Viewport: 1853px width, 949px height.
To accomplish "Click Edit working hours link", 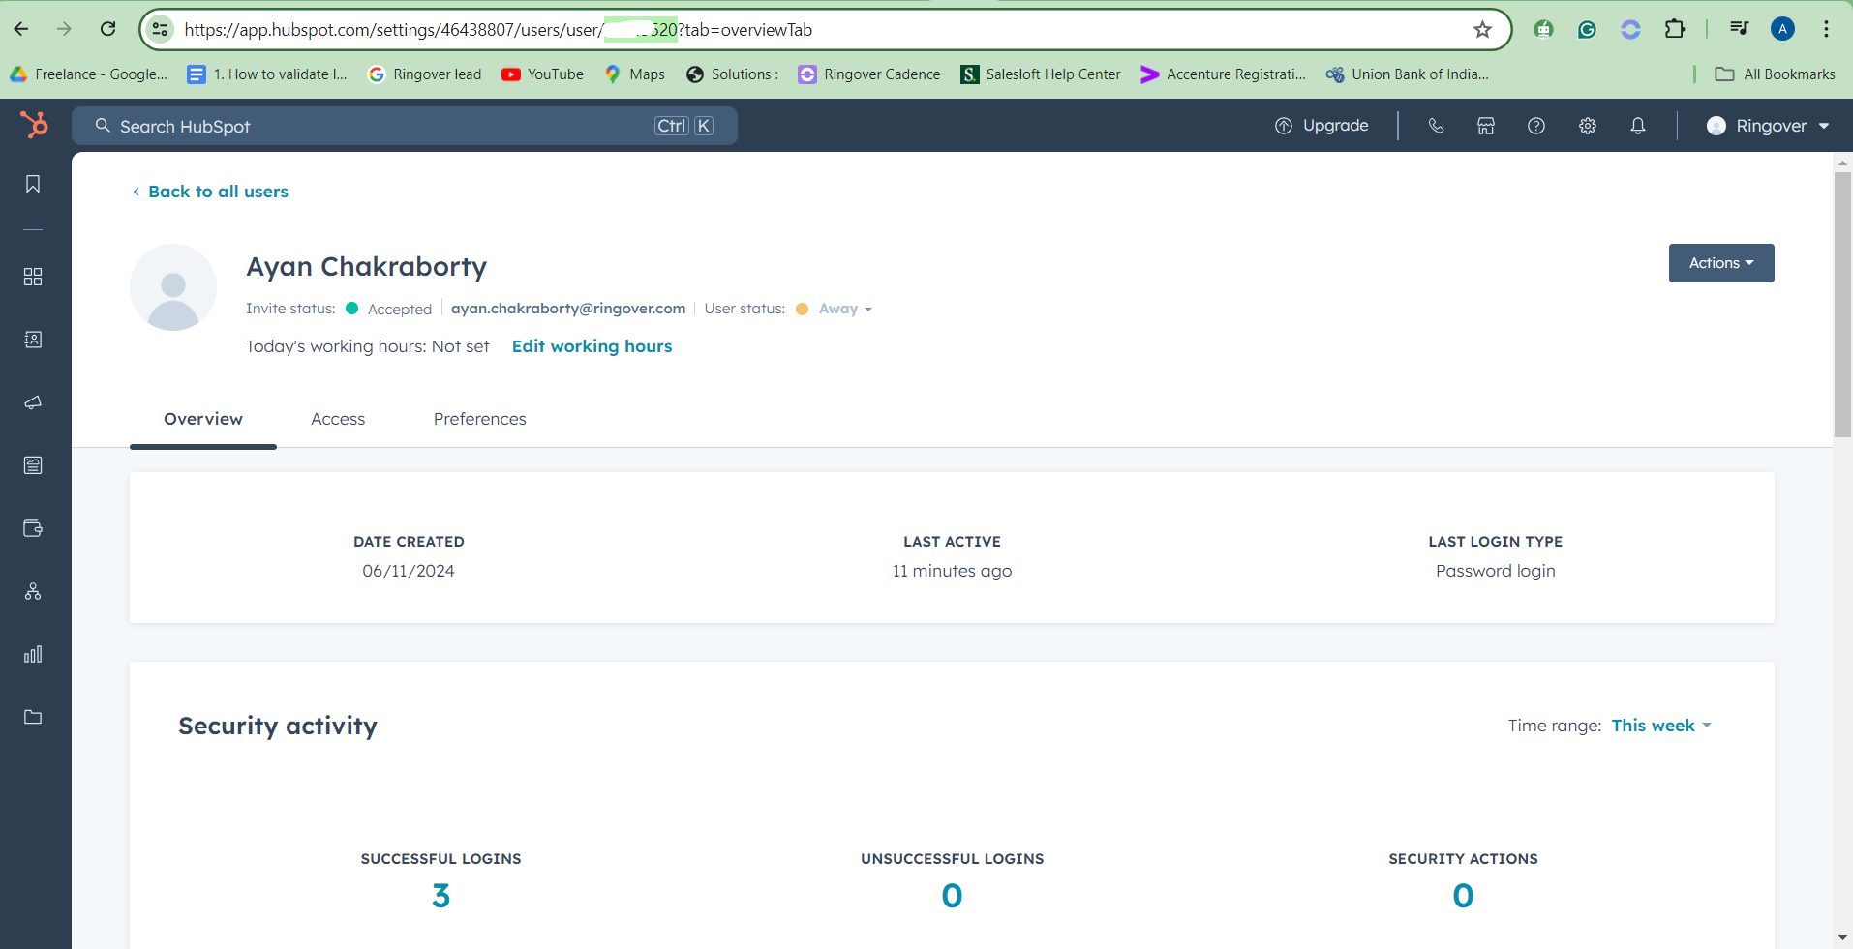I will point(592,346).
